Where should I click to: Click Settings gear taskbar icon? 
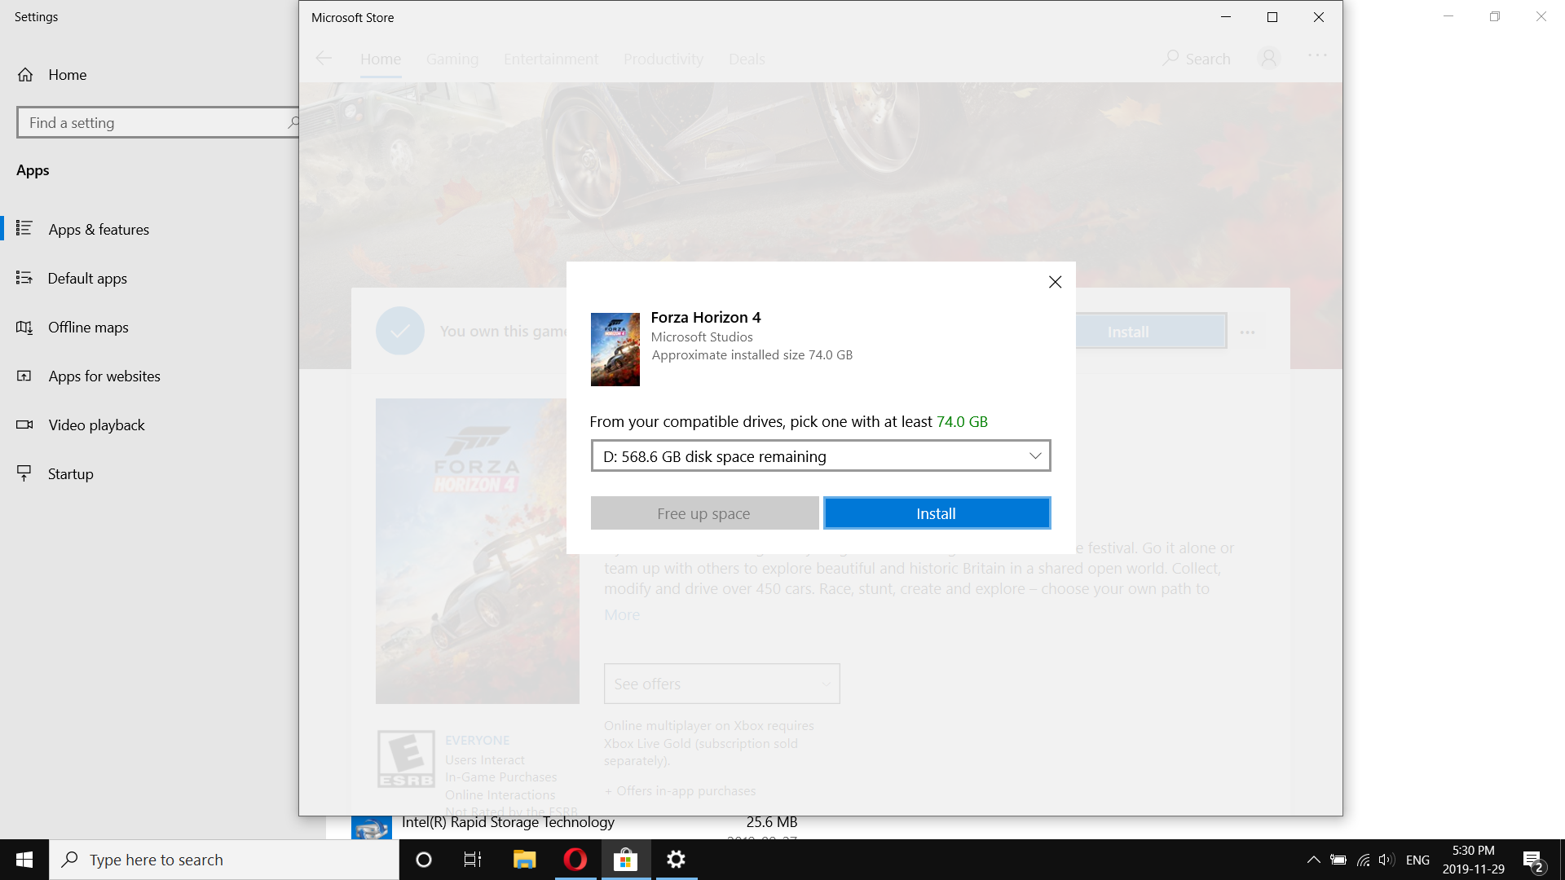point(677,860)
